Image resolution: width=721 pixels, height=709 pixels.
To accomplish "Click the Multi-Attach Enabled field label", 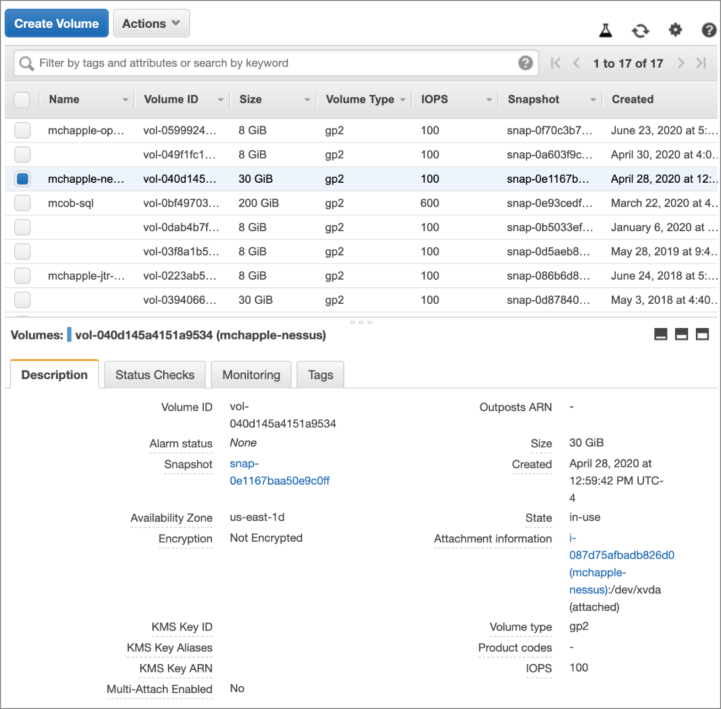I will (160, 689).
